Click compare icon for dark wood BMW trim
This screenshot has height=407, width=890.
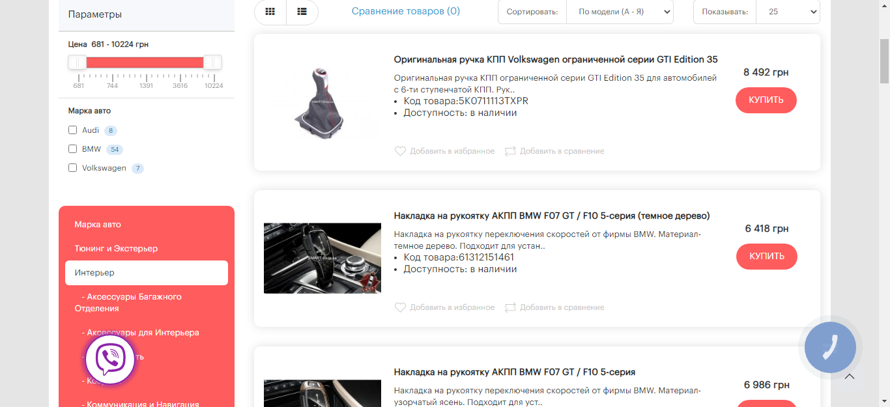510,307
